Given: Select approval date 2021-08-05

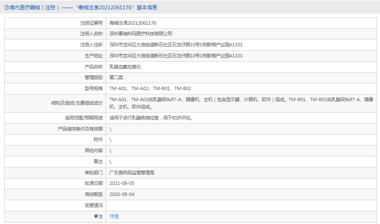Looking at the screenshot, I should (122, 183).
